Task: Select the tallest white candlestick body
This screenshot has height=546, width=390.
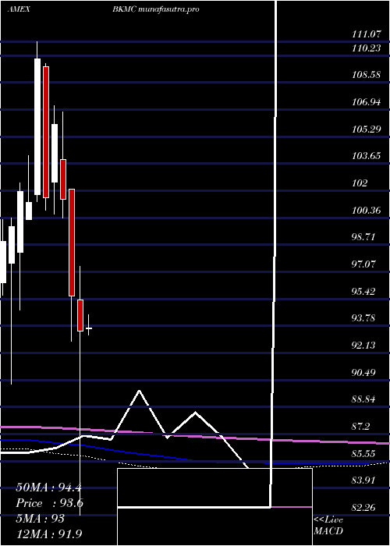Action: [37, 126]
